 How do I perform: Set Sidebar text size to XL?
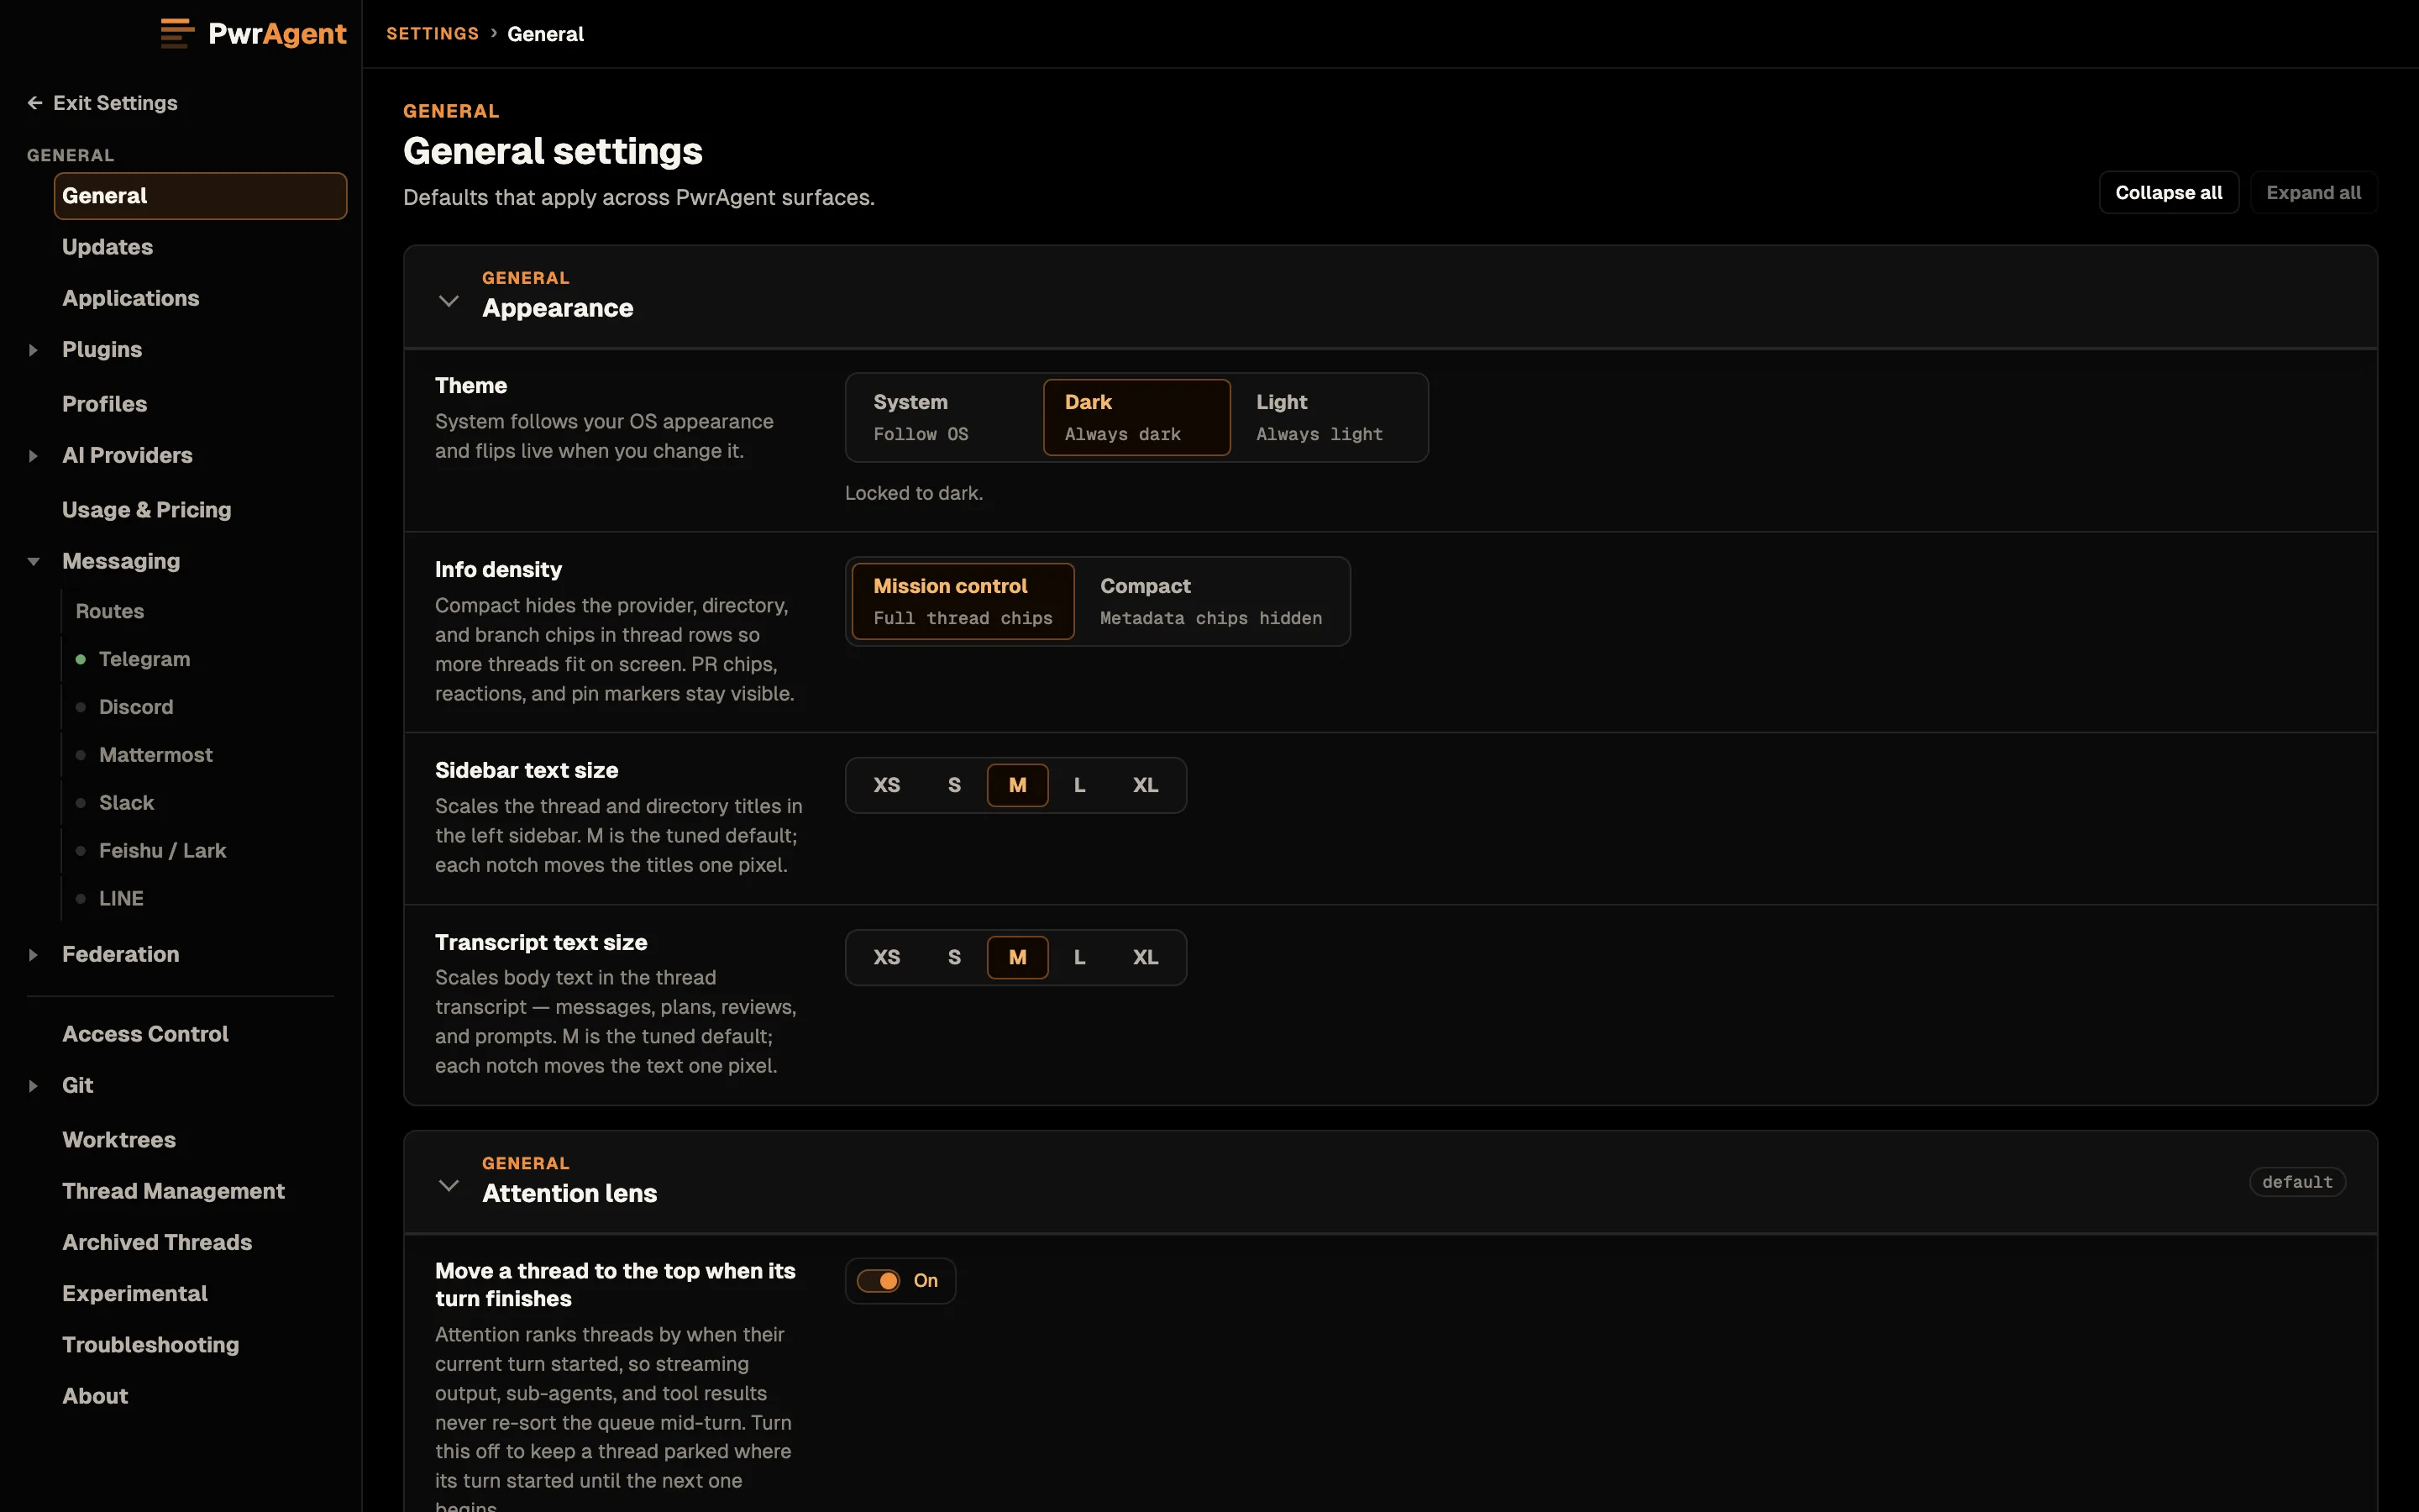(1146, 785)
